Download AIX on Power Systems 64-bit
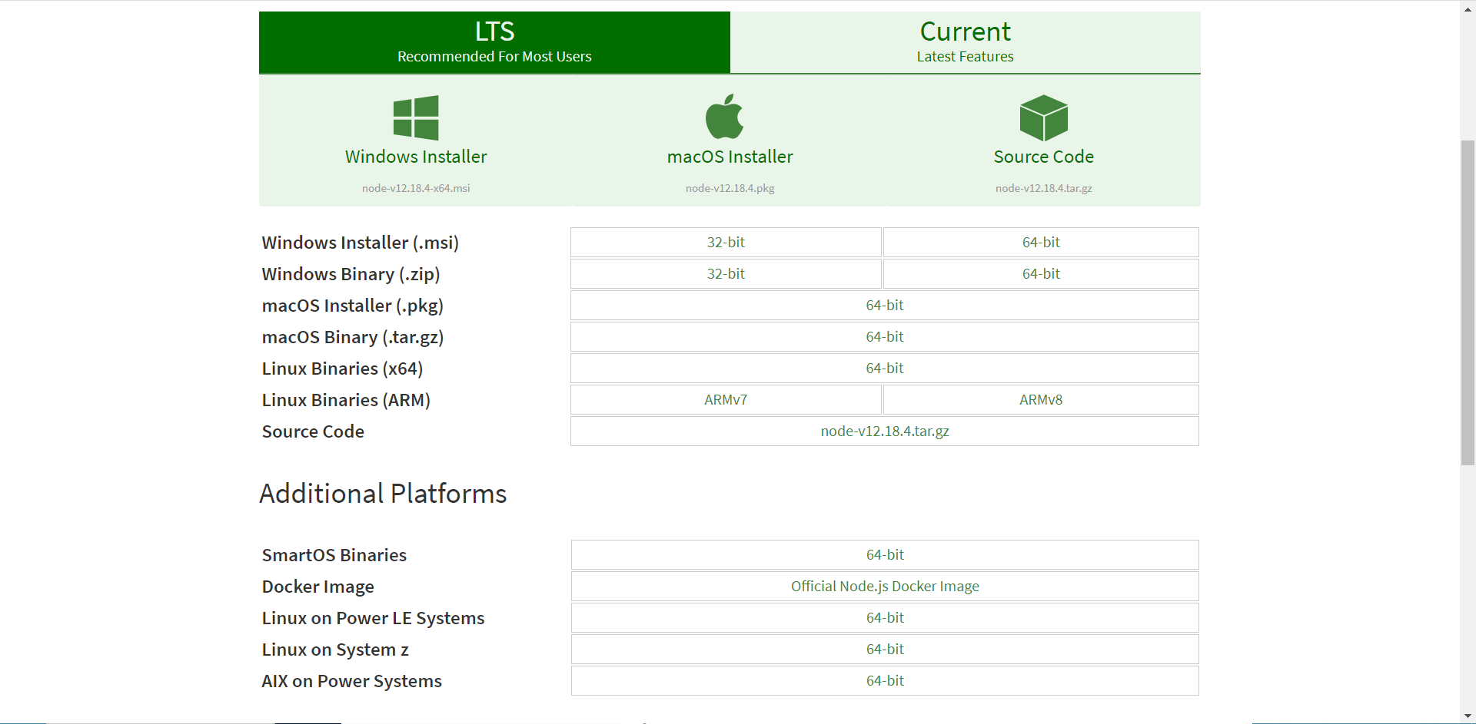This screenshot has width=1476, height=724. pyautogui.click(x=885, y=680)
